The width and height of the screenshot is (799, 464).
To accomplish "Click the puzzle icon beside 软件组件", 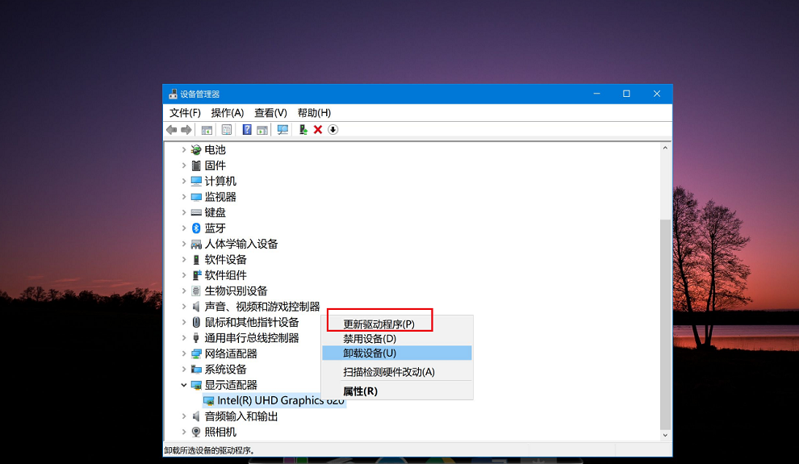I will [196, 275].
